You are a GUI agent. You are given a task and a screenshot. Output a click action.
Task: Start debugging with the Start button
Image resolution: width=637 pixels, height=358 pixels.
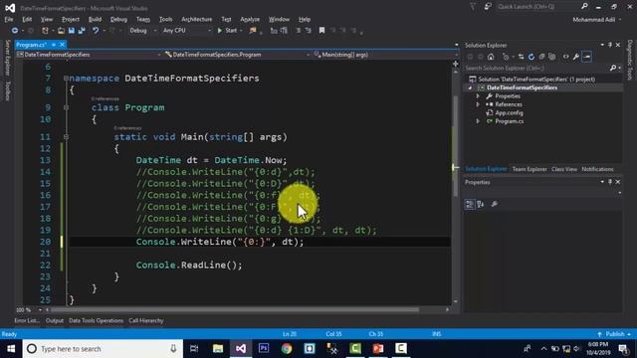(x=228, y=31)
